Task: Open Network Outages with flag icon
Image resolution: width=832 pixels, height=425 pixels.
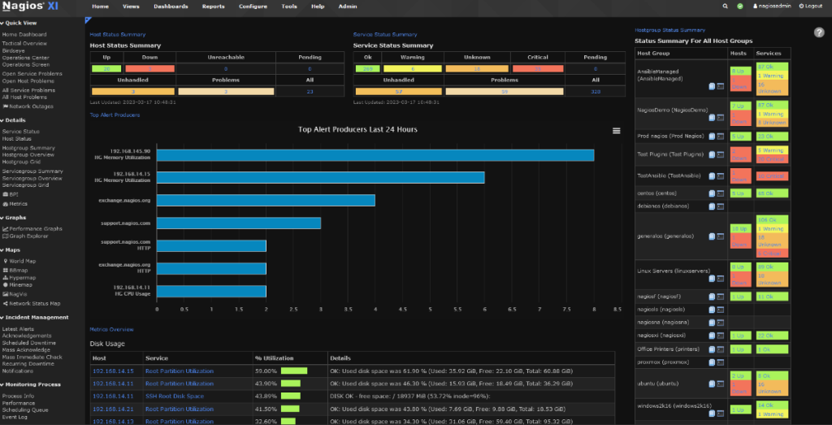Action: click(28, 106)
